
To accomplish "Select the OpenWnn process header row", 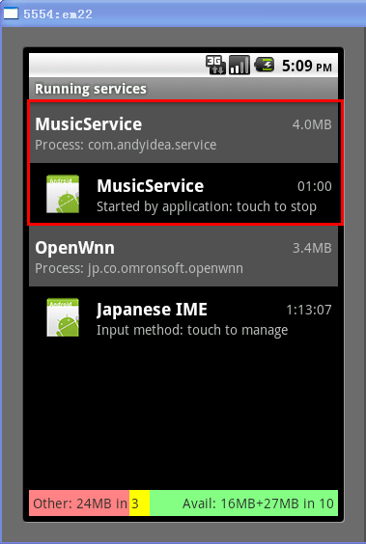I will (x=183, y=256).
